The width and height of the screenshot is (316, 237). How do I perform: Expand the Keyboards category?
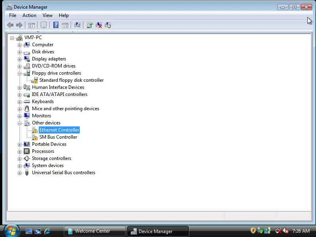tap(19, 102)
